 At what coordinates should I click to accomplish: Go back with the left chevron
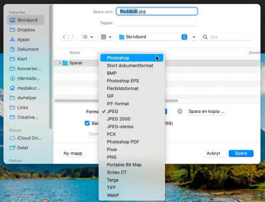point(64,37)
